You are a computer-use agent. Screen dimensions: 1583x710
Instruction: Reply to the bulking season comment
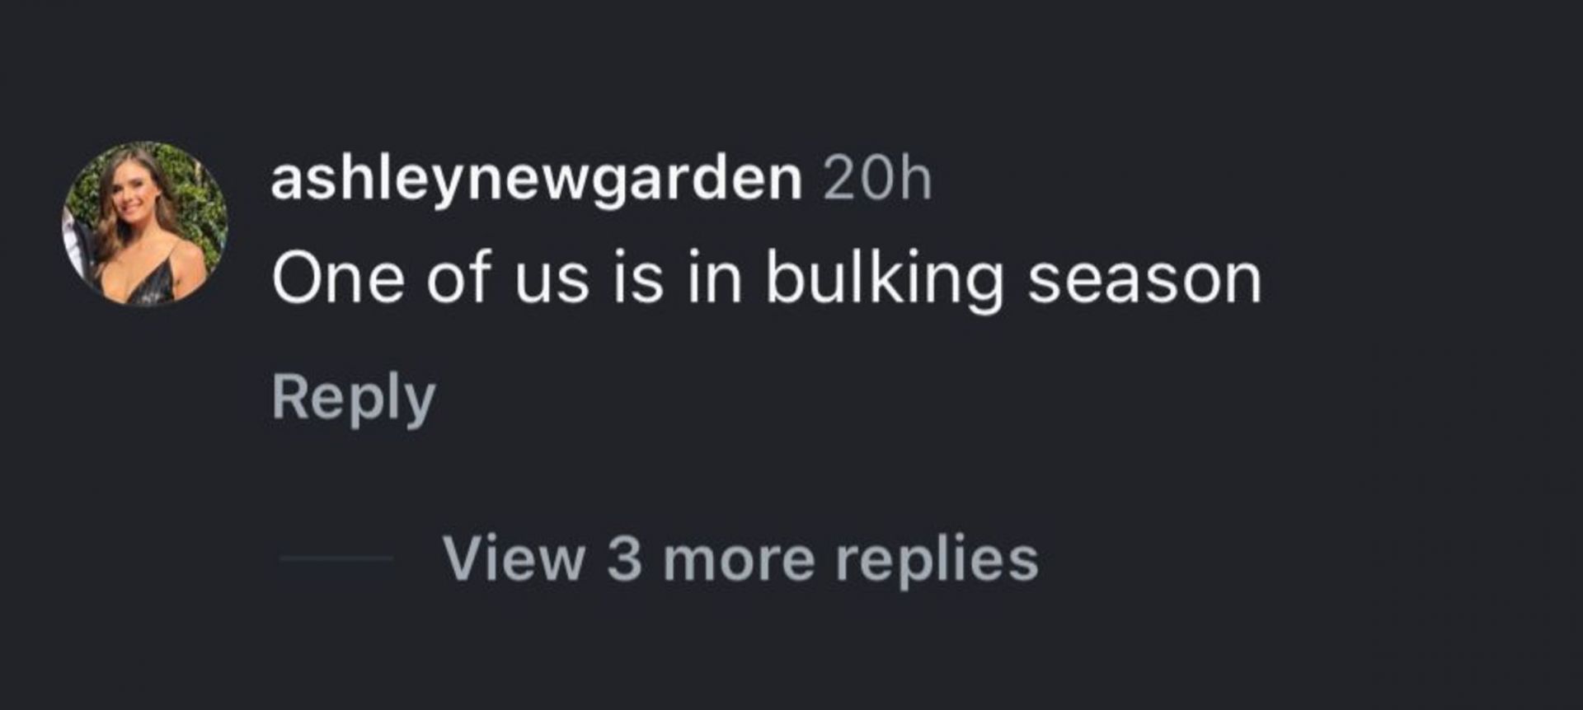353,399
